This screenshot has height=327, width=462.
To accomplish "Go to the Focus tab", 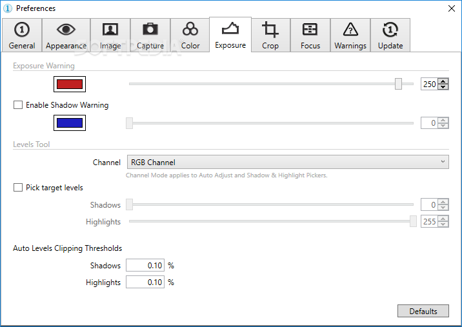I will pos(310,35).
